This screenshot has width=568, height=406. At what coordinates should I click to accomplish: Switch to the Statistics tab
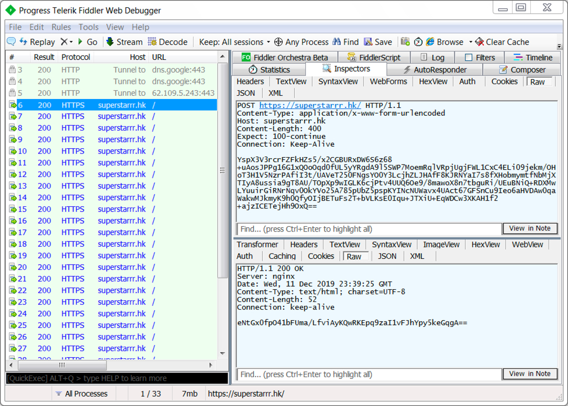coord(269,70)
